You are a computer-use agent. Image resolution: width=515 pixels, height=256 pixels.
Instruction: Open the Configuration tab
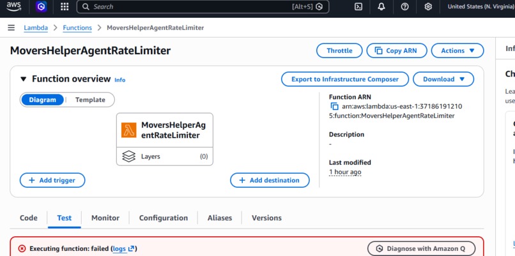164,218
